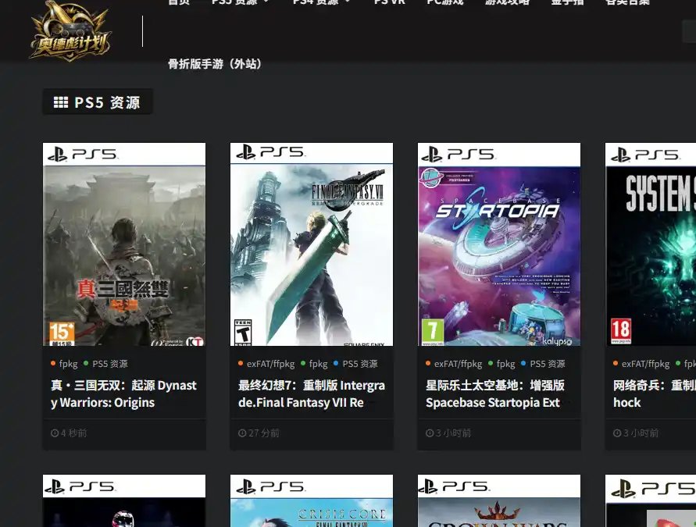Viewport: 696px width, 527px height.
Task: Click the PS5 logo on the Final Fantasy VII cover
Action: click(x=269, y=152)
